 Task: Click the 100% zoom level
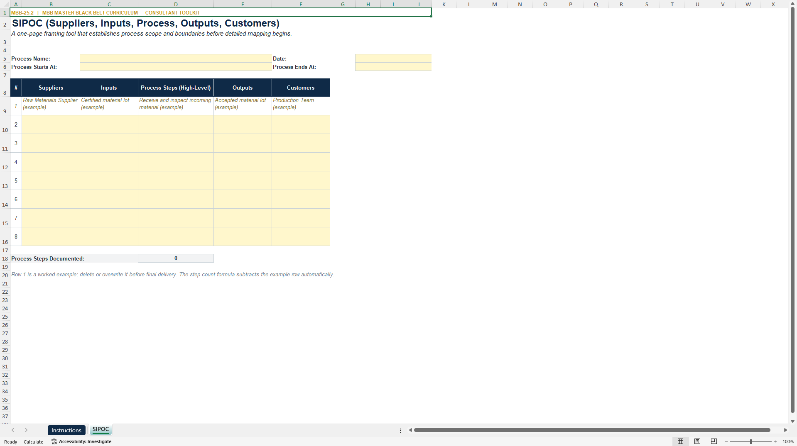coord(788,441)
